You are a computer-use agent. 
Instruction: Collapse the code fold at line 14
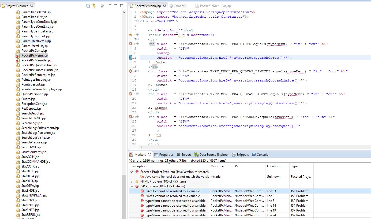click(x=137, y=71)
